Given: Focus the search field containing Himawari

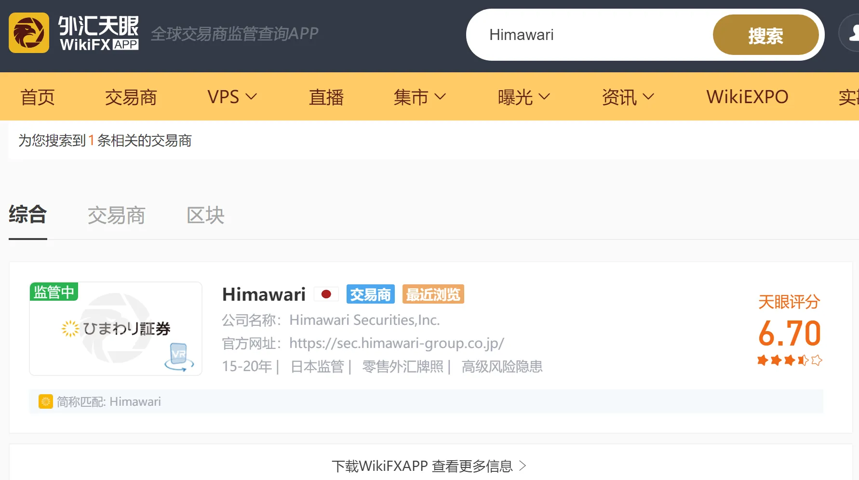Looking at the screenshot, I should 591,35.
